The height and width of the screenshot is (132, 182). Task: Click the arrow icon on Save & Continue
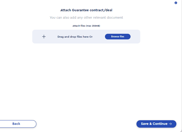point(170,124)
